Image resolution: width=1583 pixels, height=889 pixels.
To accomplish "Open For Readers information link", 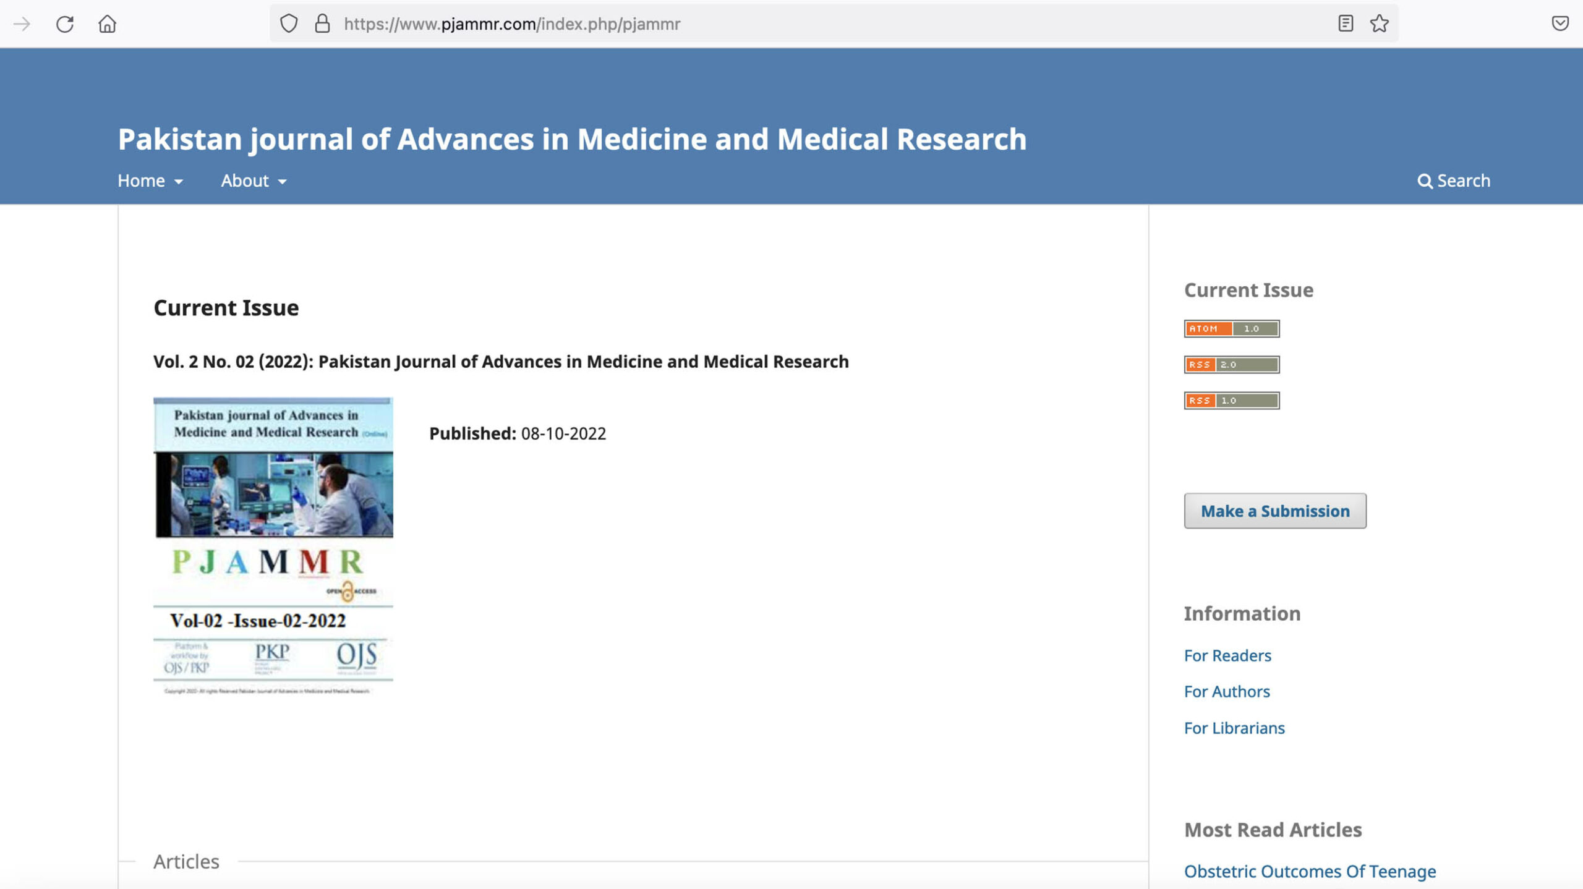I will (x=1227, y=655).
